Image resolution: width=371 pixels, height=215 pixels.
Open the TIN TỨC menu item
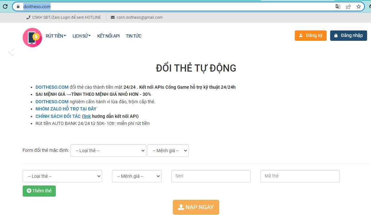tap(133, 36)
